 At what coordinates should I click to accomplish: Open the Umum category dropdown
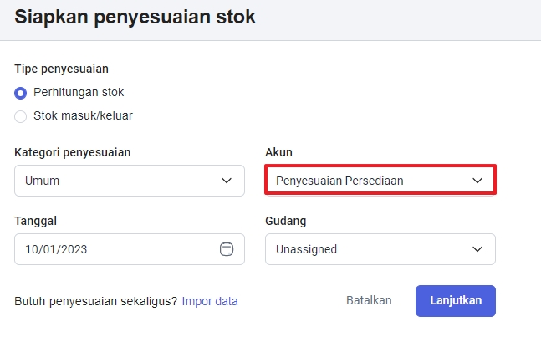129,181
